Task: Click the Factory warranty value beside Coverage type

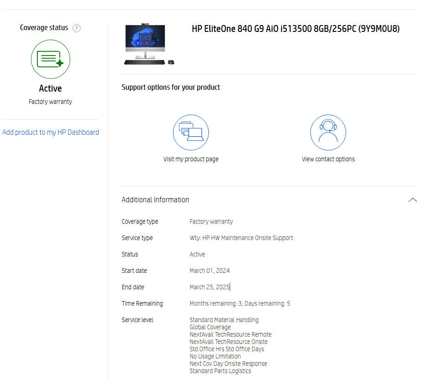Action: 211,221
